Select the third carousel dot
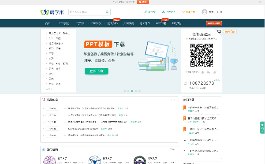Screen dimensions: 265x164 [132, 91]
